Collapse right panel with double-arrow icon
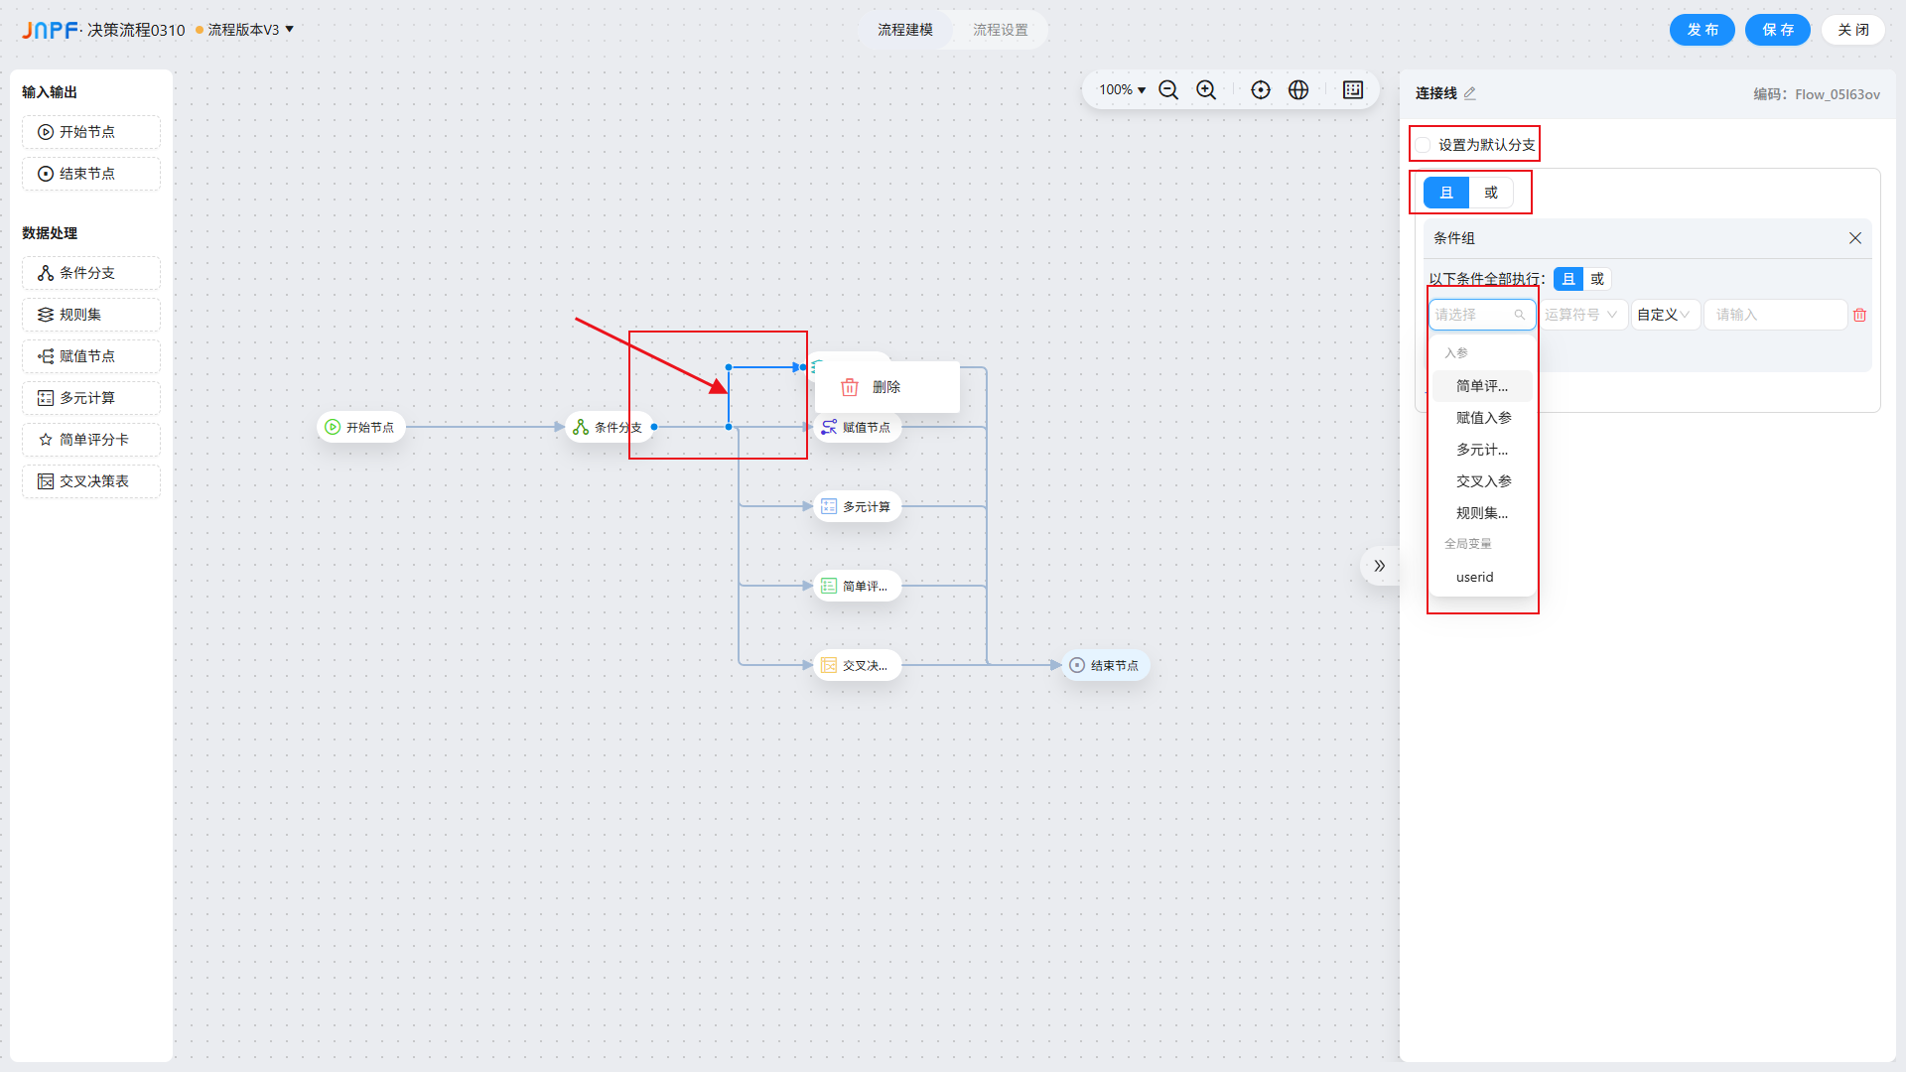 1379,566
